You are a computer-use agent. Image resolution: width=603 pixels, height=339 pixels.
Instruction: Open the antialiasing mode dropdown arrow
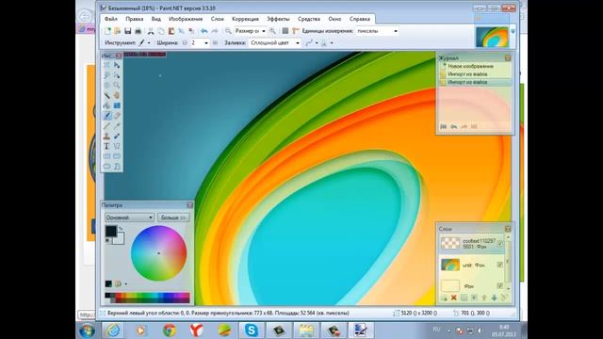317,43
